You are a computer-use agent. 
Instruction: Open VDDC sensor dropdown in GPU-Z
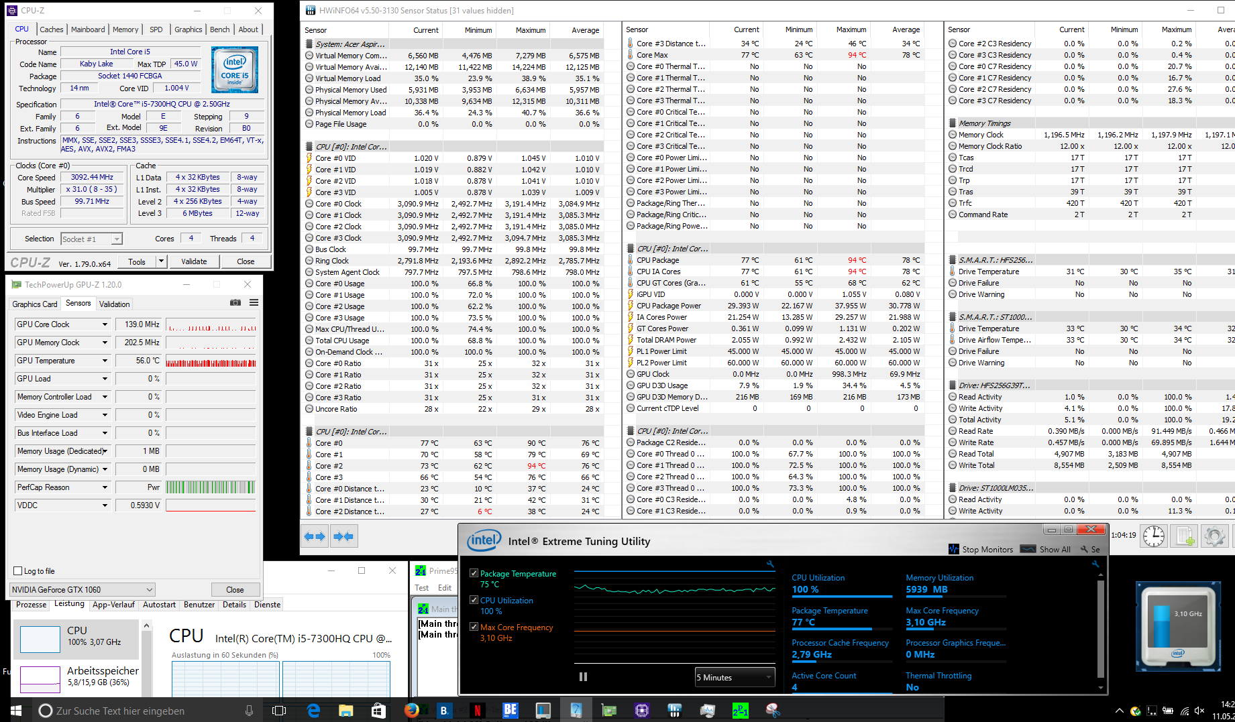(x=105, y=505)
